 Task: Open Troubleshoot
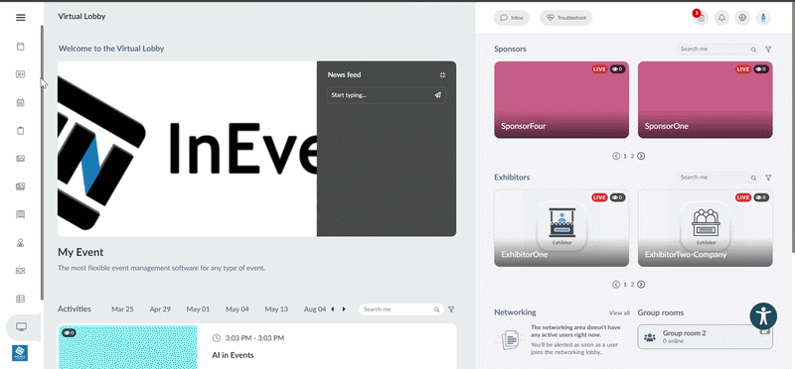565,18
